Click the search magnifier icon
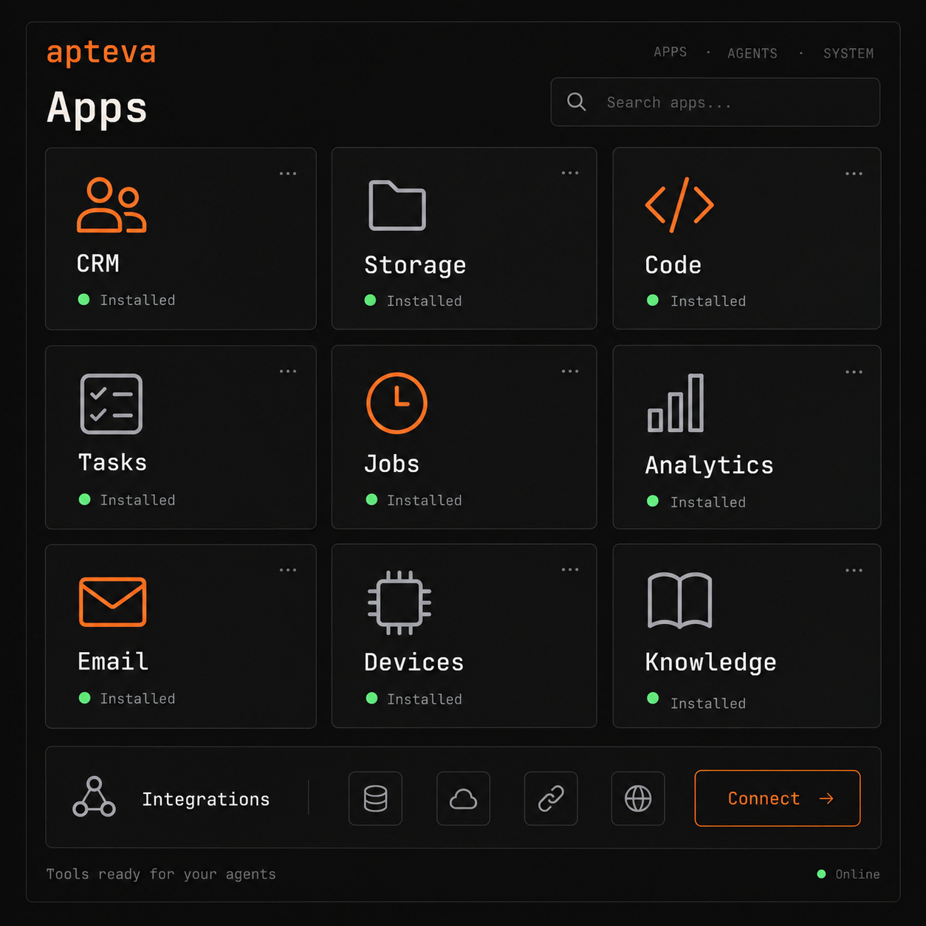 click(x=577, y=102)
